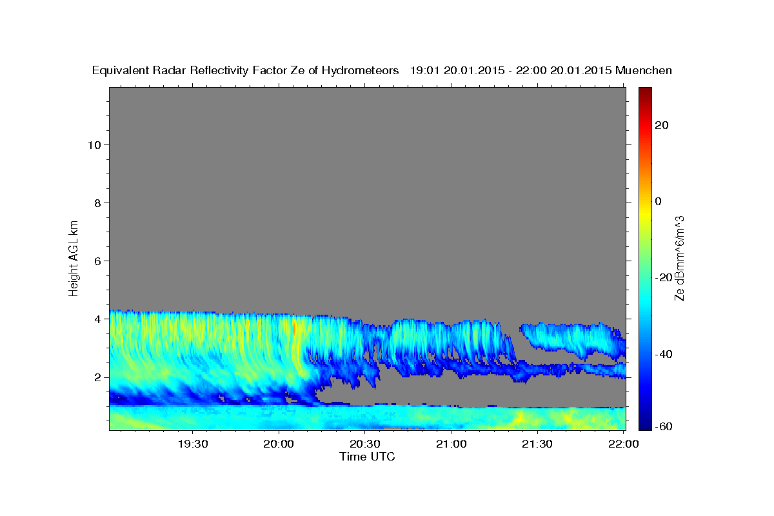
Task: Click the dark blue bottom of colorbar
Action: pos(645,422)
